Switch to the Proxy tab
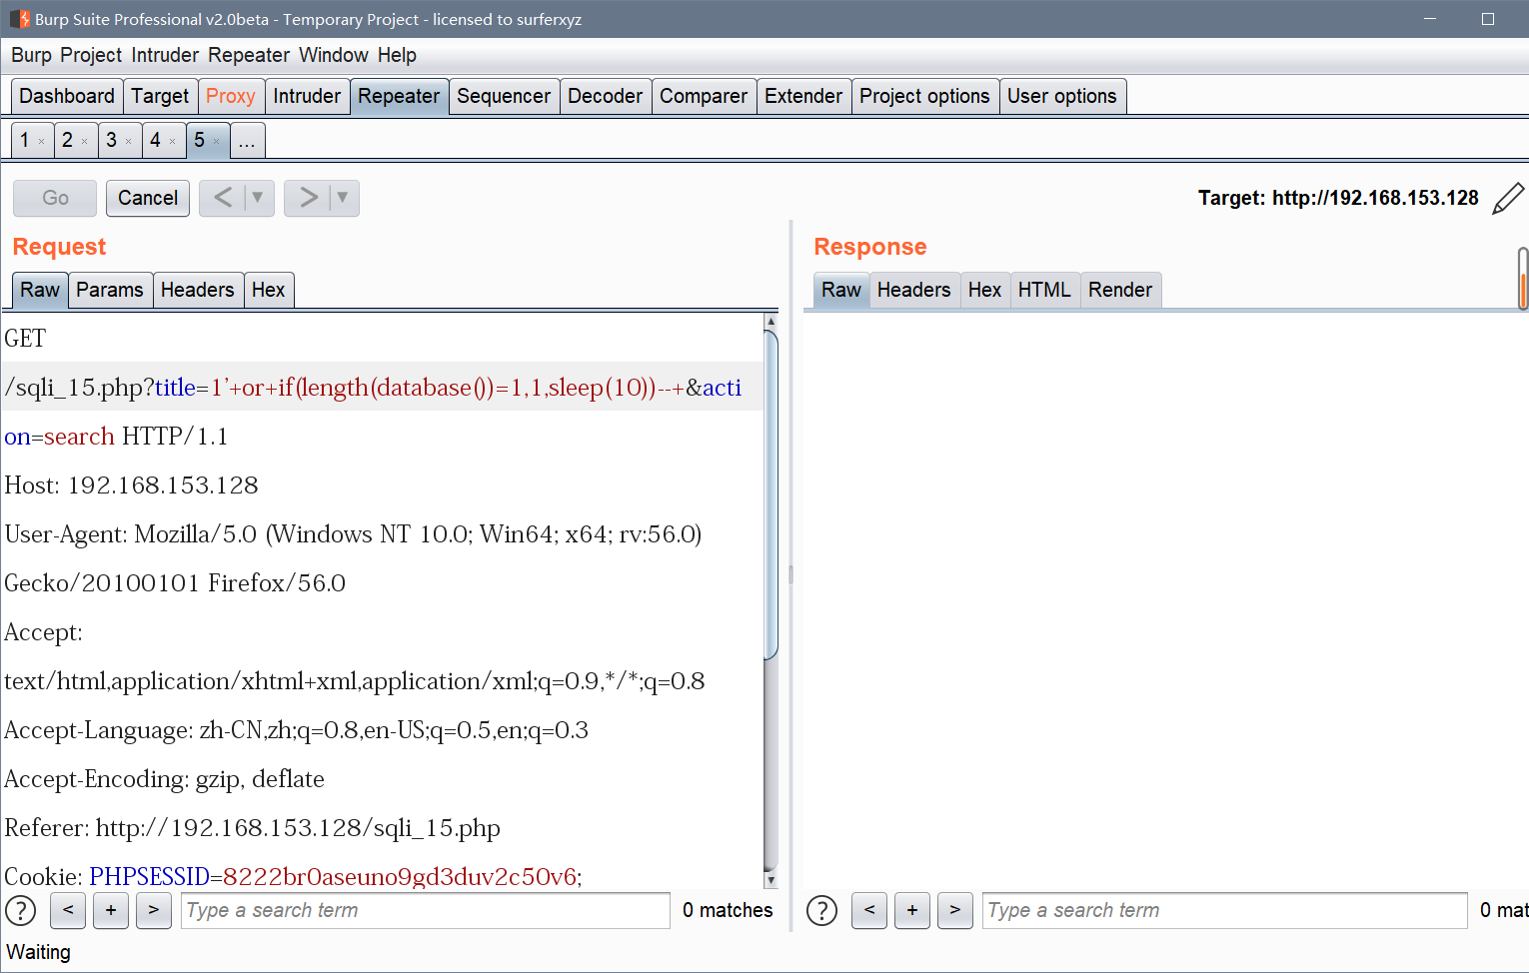The image size is (1529, 973). pyautogui.click(x=231, y=96)
